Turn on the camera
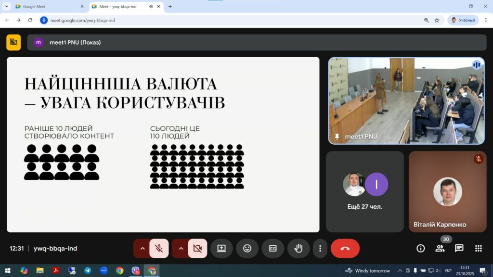This screenshot has width=493, height=277. click(x=197, y=248)
